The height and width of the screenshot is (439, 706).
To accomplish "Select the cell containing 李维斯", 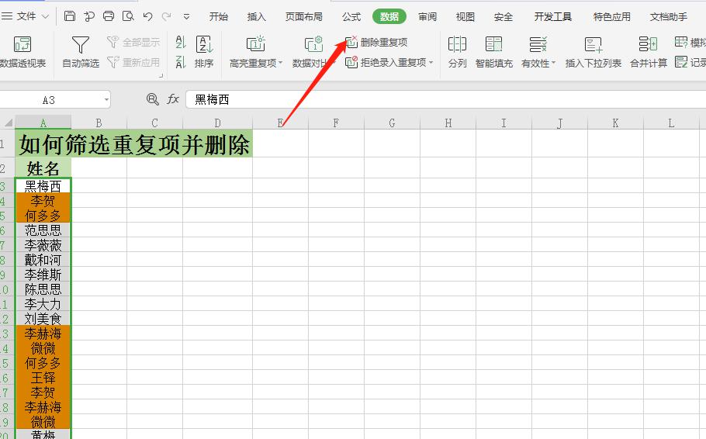I will pos(43,275).
